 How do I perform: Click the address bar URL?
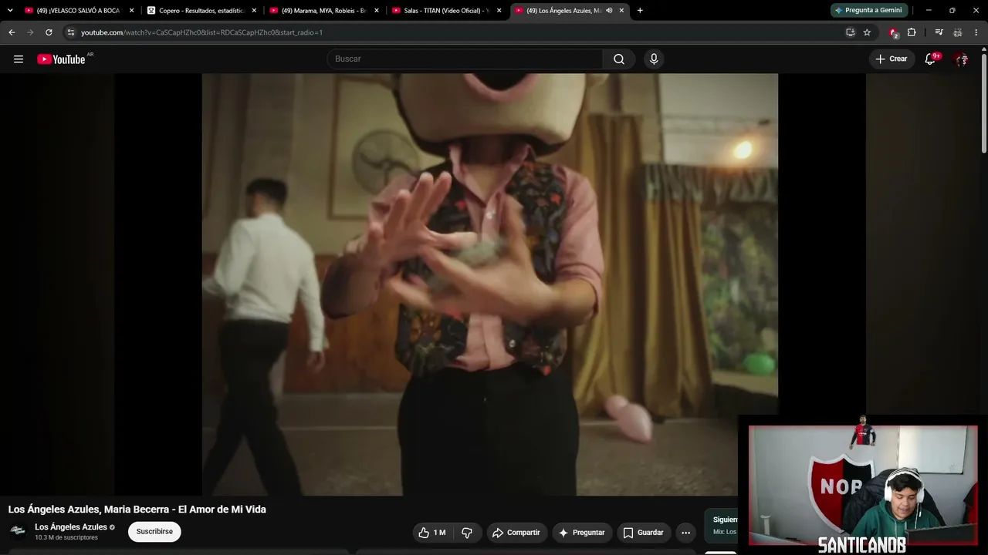coord(202,32)
